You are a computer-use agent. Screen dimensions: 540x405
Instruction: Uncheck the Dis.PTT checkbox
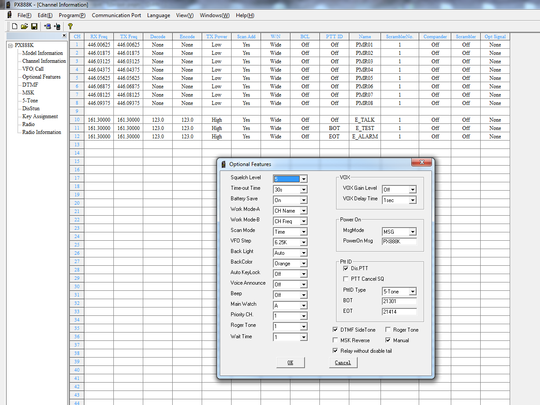[345, 268]
